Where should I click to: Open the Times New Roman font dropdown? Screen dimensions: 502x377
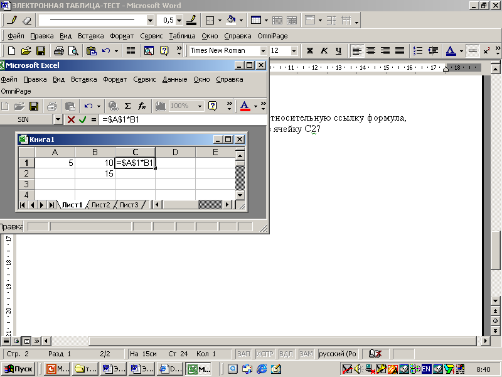(263, 51)
